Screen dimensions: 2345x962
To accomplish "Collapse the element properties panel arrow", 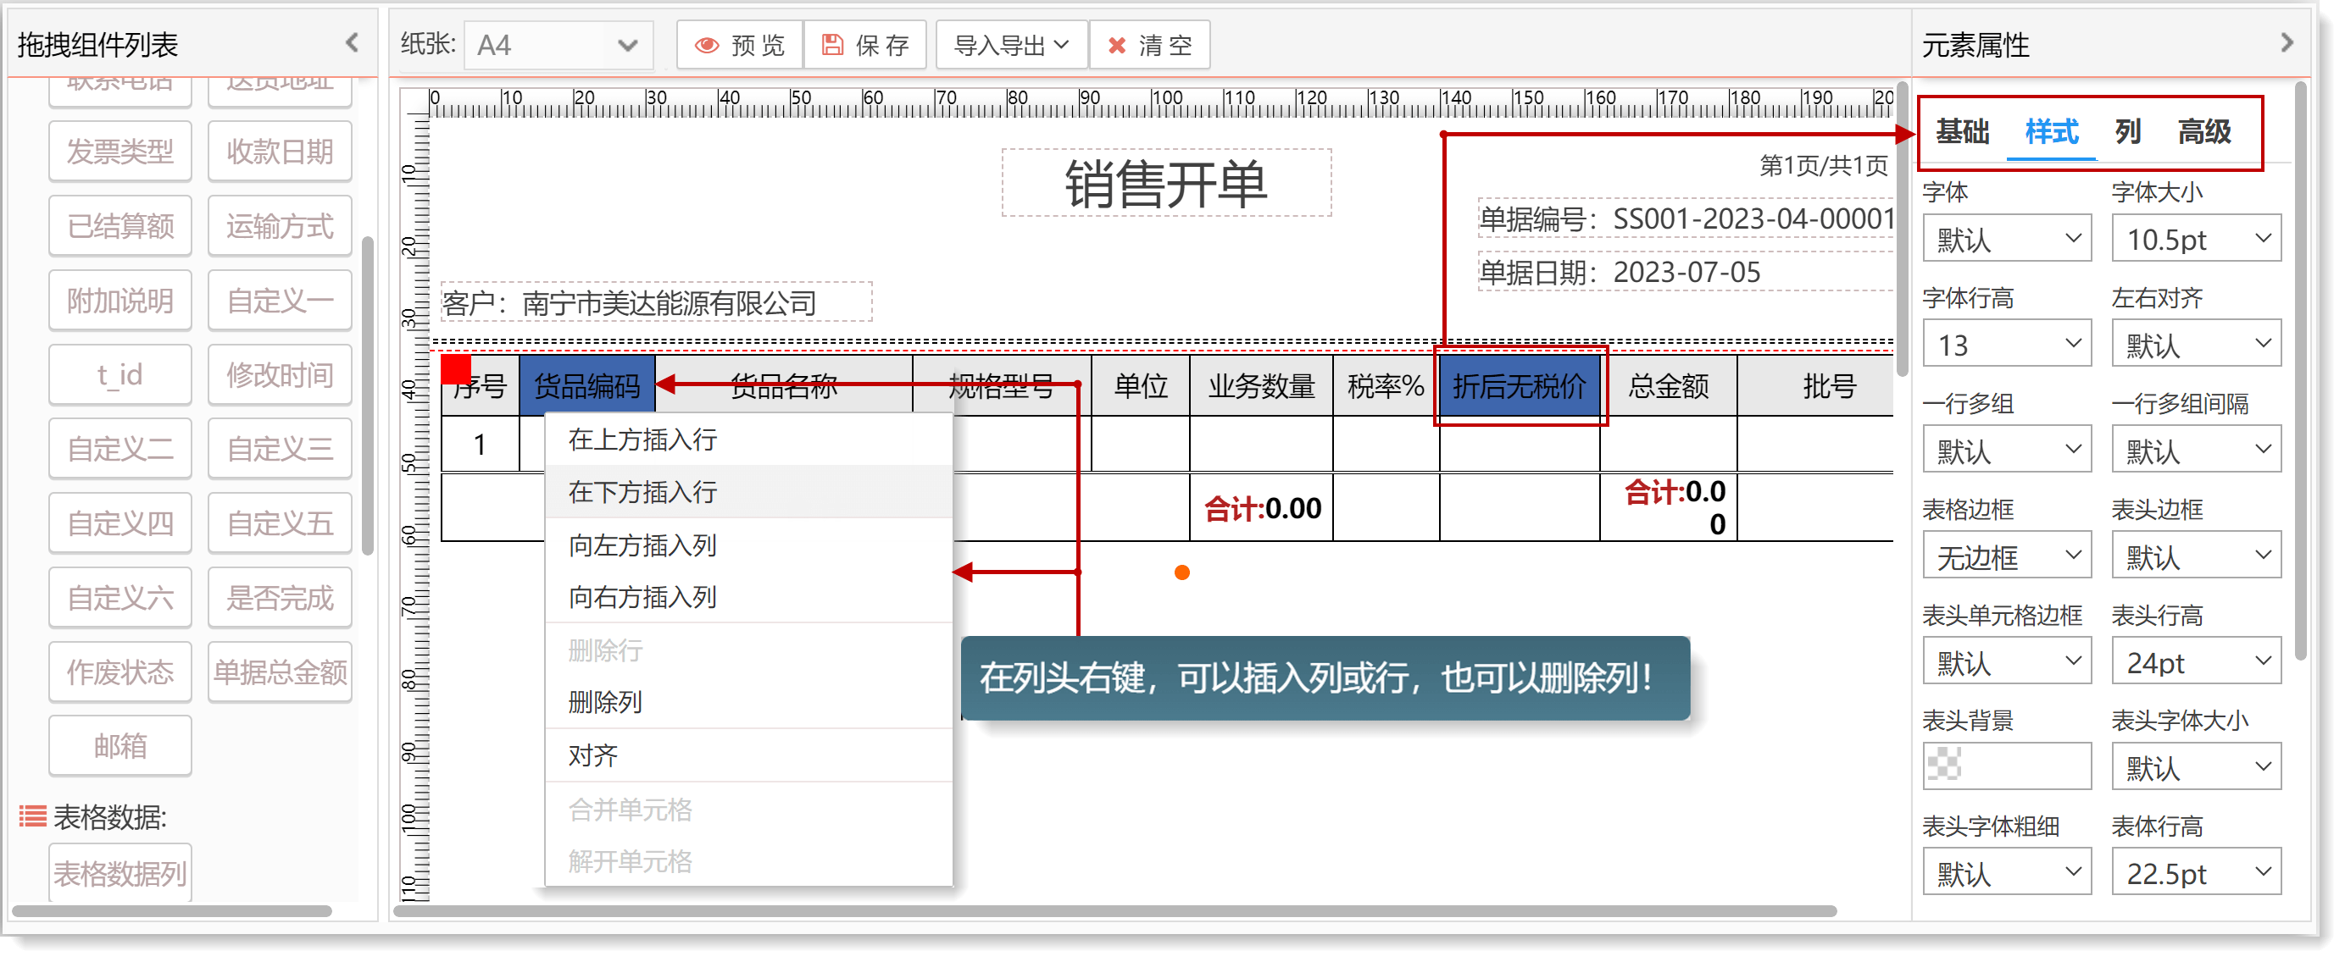I will (2286, 42).
